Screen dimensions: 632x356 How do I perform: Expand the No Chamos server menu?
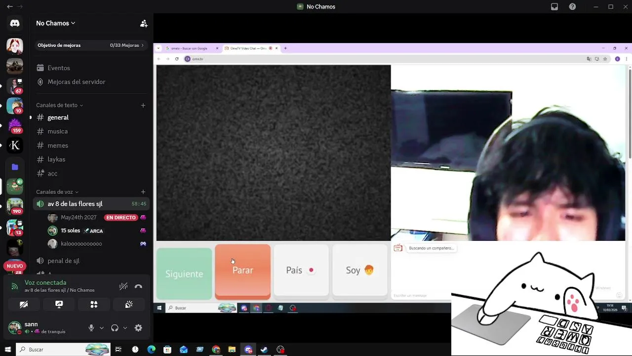(x=55, y=23)
